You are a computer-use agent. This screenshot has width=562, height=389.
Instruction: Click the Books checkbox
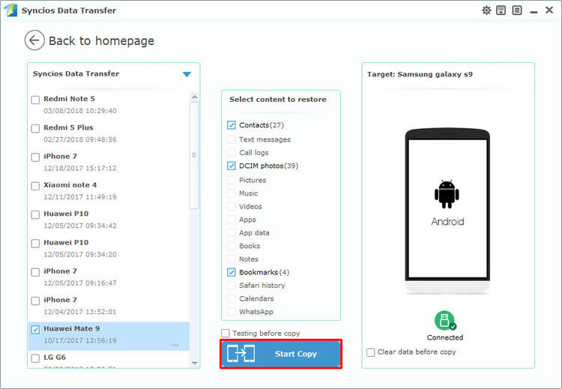(x=232, y=246)
